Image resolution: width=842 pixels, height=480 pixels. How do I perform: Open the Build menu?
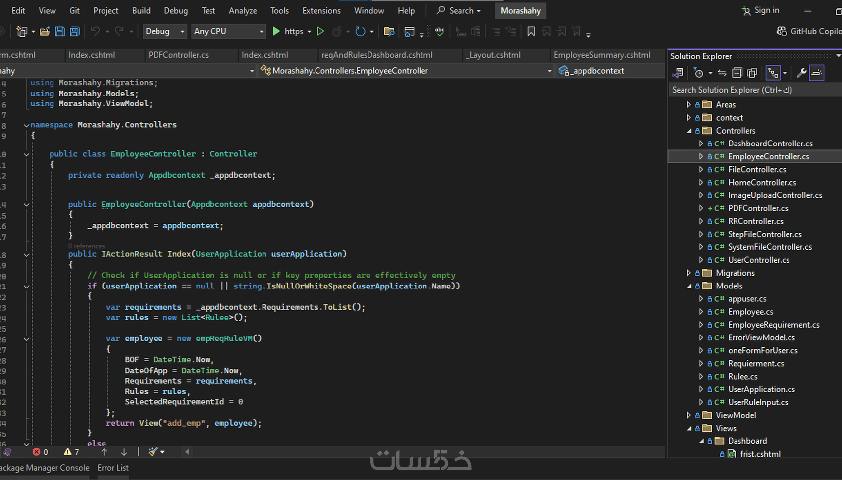pos(141,11)
